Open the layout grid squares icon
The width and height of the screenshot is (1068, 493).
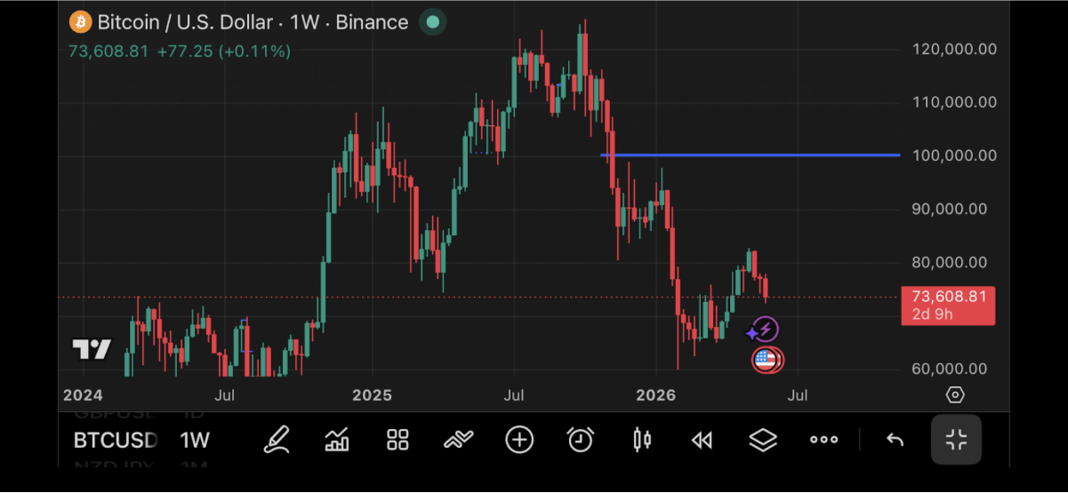pyautogui.click(x=397, y=439)
